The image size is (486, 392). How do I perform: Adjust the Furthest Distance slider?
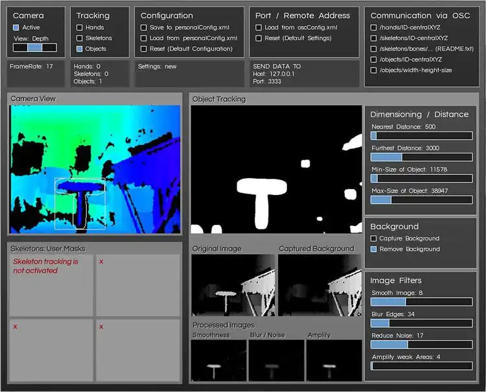[x=422, y=157]
